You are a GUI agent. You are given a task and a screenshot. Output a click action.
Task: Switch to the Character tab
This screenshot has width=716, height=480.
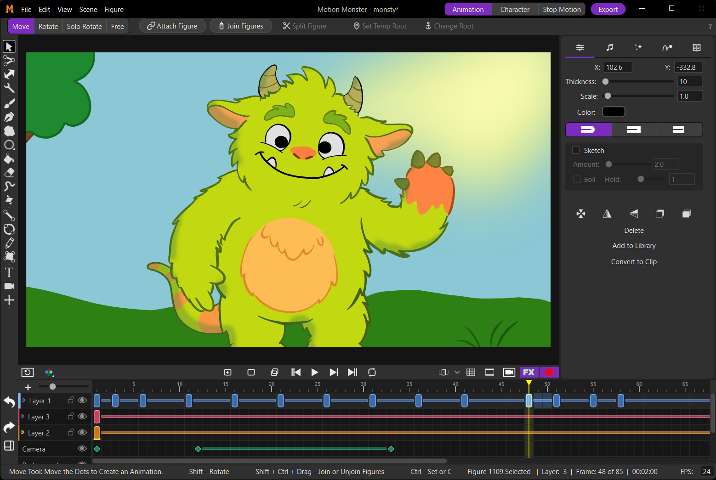(515, 9)
